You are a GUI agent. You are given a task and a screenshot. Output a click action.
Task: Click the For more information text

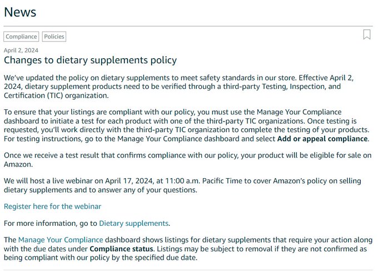click(51, 224)
